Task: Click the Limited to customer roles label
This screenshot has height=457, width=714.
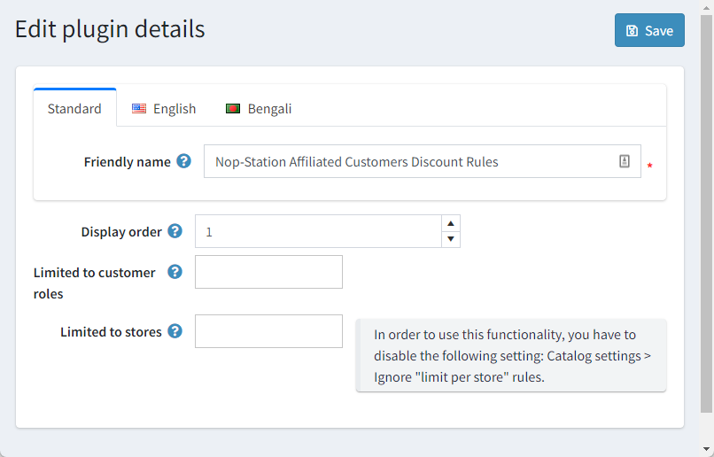Action: [x=94, y=283]
